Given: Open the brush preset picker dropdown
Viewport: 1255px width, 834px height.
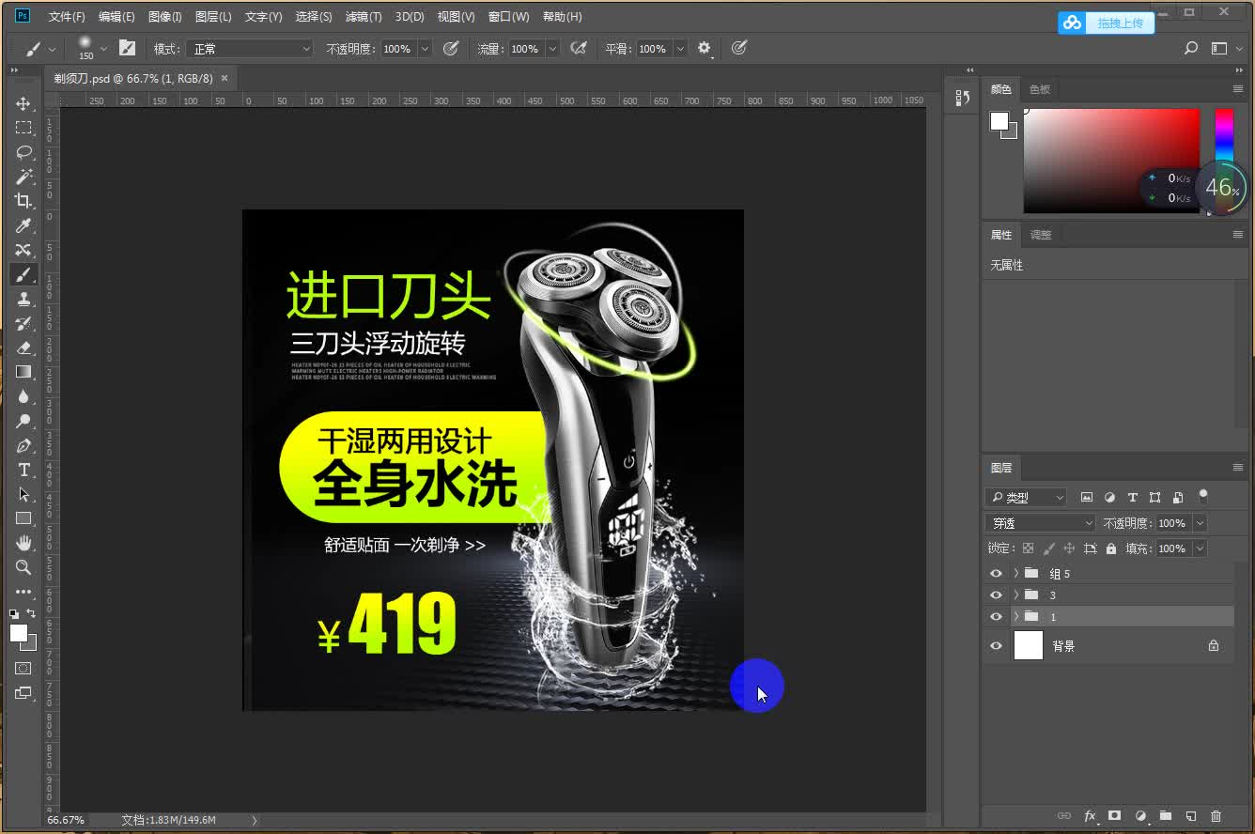Looking at the screenshot, I should [x=103, y=49].
